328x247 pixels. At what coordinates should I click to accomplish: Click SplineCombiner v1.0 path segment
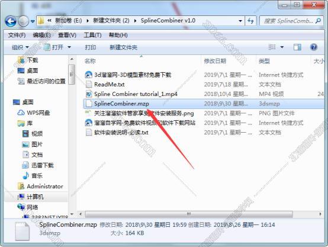[x=168, y=21]
